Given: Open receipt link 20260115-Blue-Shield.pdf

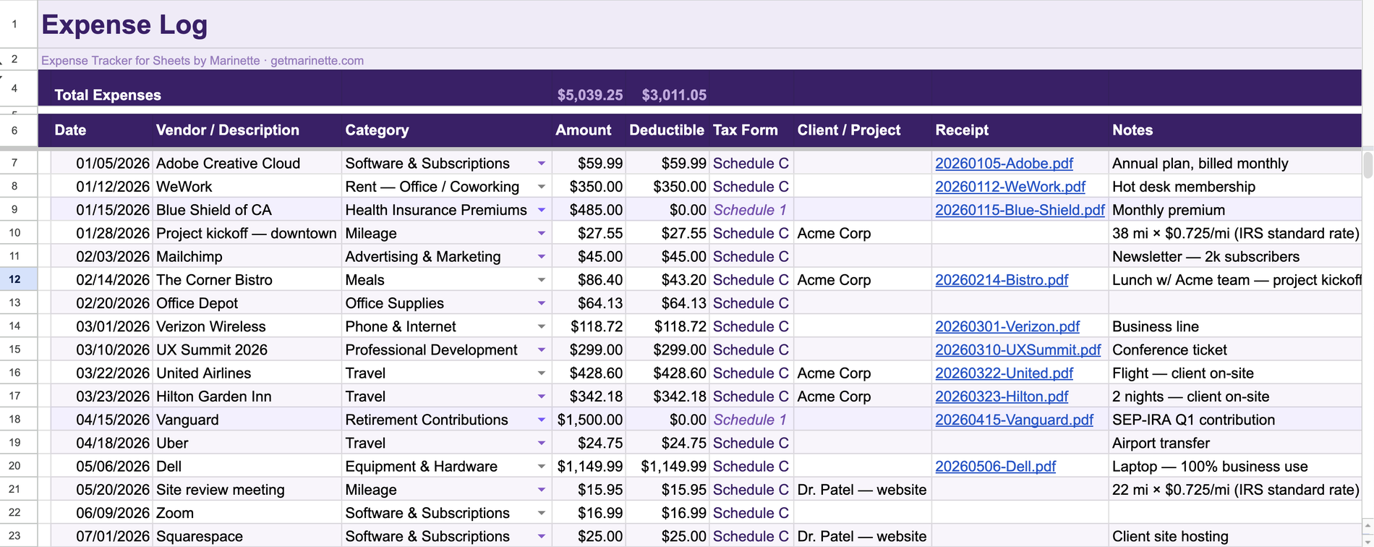Looking at the screenshot, I should 1020,210.
